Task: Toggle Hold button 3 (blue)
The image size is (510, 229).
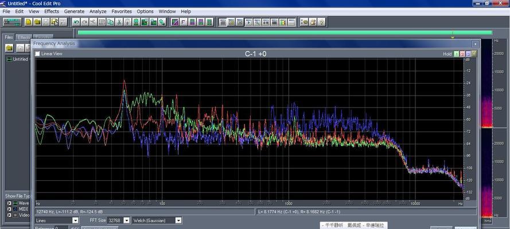Action: (468, 54)
